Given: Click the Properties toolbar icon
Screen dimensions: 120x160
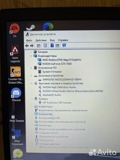Looking at the screenshot, I should click(45, 46).
